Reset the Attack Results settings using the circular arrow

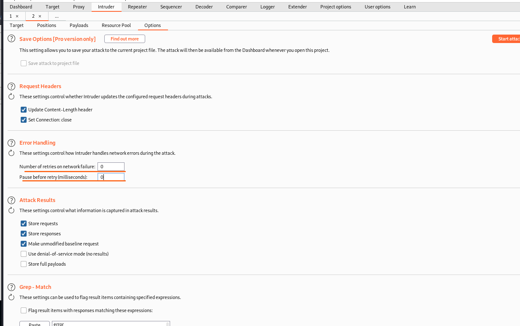[x=11, y=210]
